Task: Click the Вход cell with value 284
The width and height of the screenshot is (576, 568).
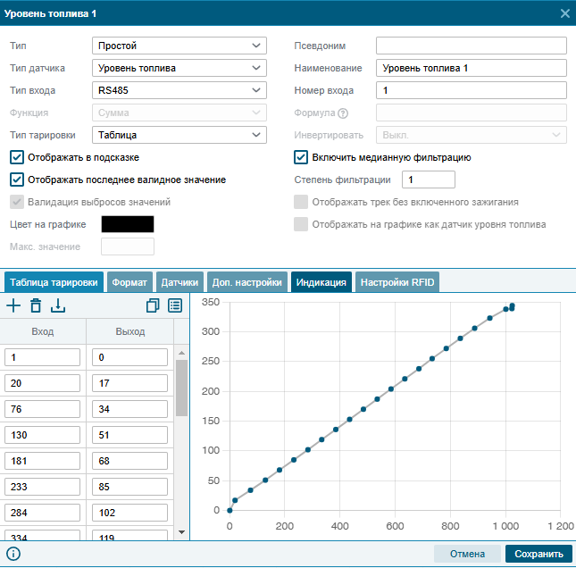Action: [x=42, y=513]
